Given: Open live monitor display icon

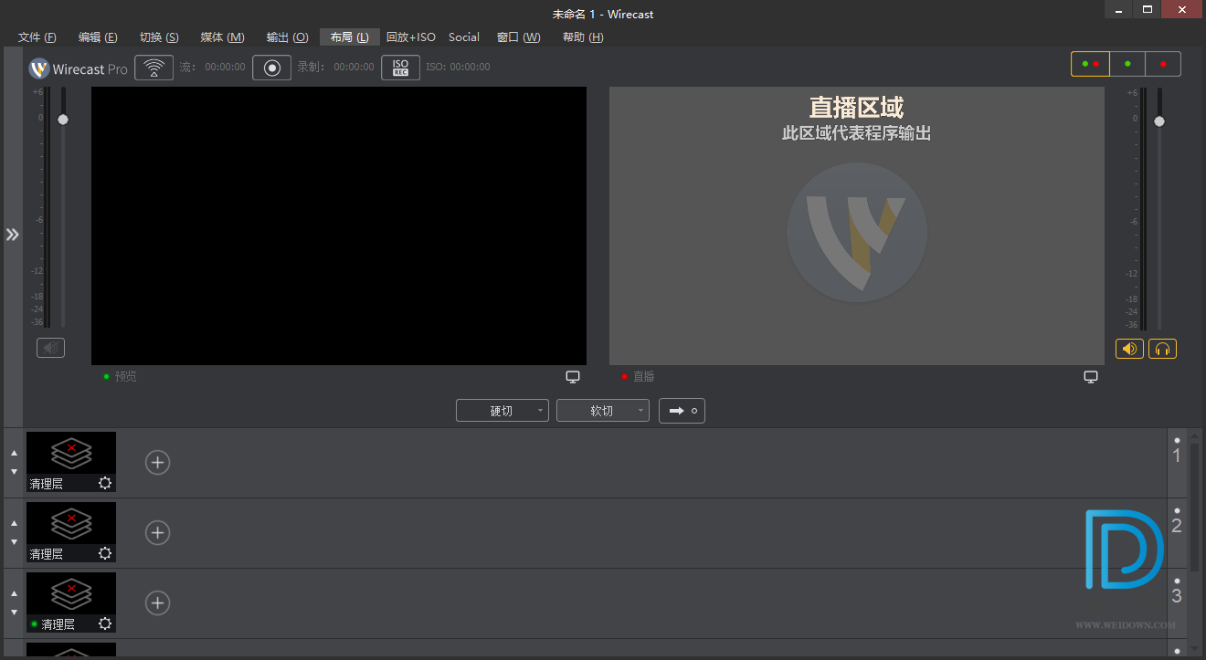Looking at the screenshot, I should tap(1091, 376).
